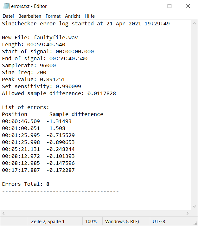
Task: Click the faultyfile.wav filename text
Action: tap(56, 38)
